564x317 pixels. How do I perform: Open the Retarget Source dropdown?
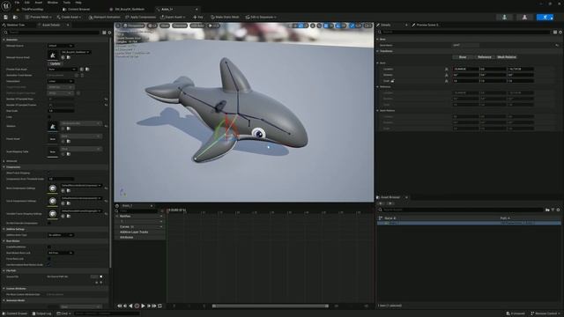[x=61, y=46]
